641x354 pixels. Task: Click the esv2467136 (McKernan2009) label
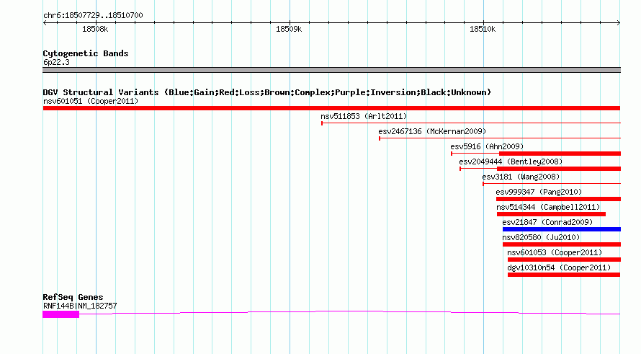click(x=432, y=131)
